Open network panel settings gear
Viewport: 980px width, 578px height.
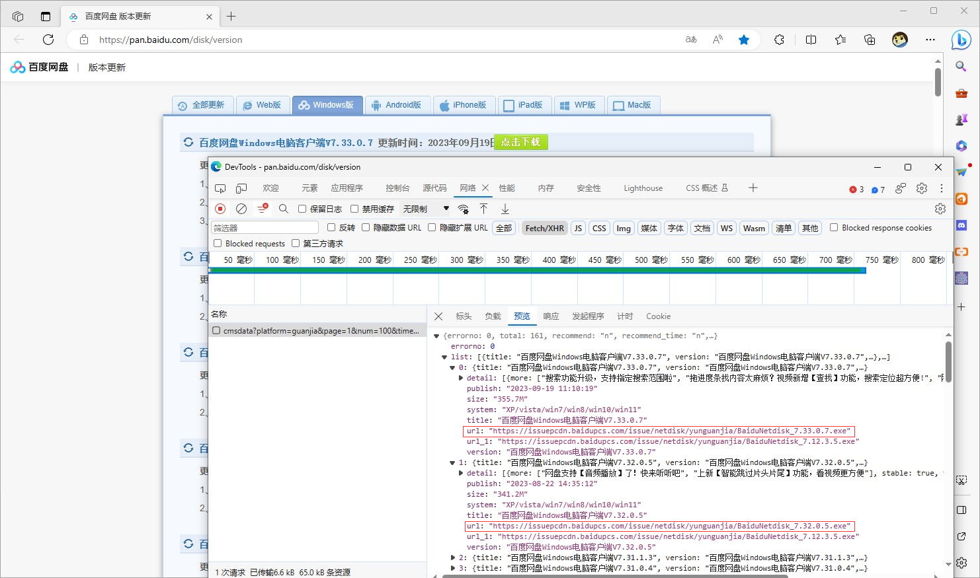pyautogui.click(x=940, y=209)
